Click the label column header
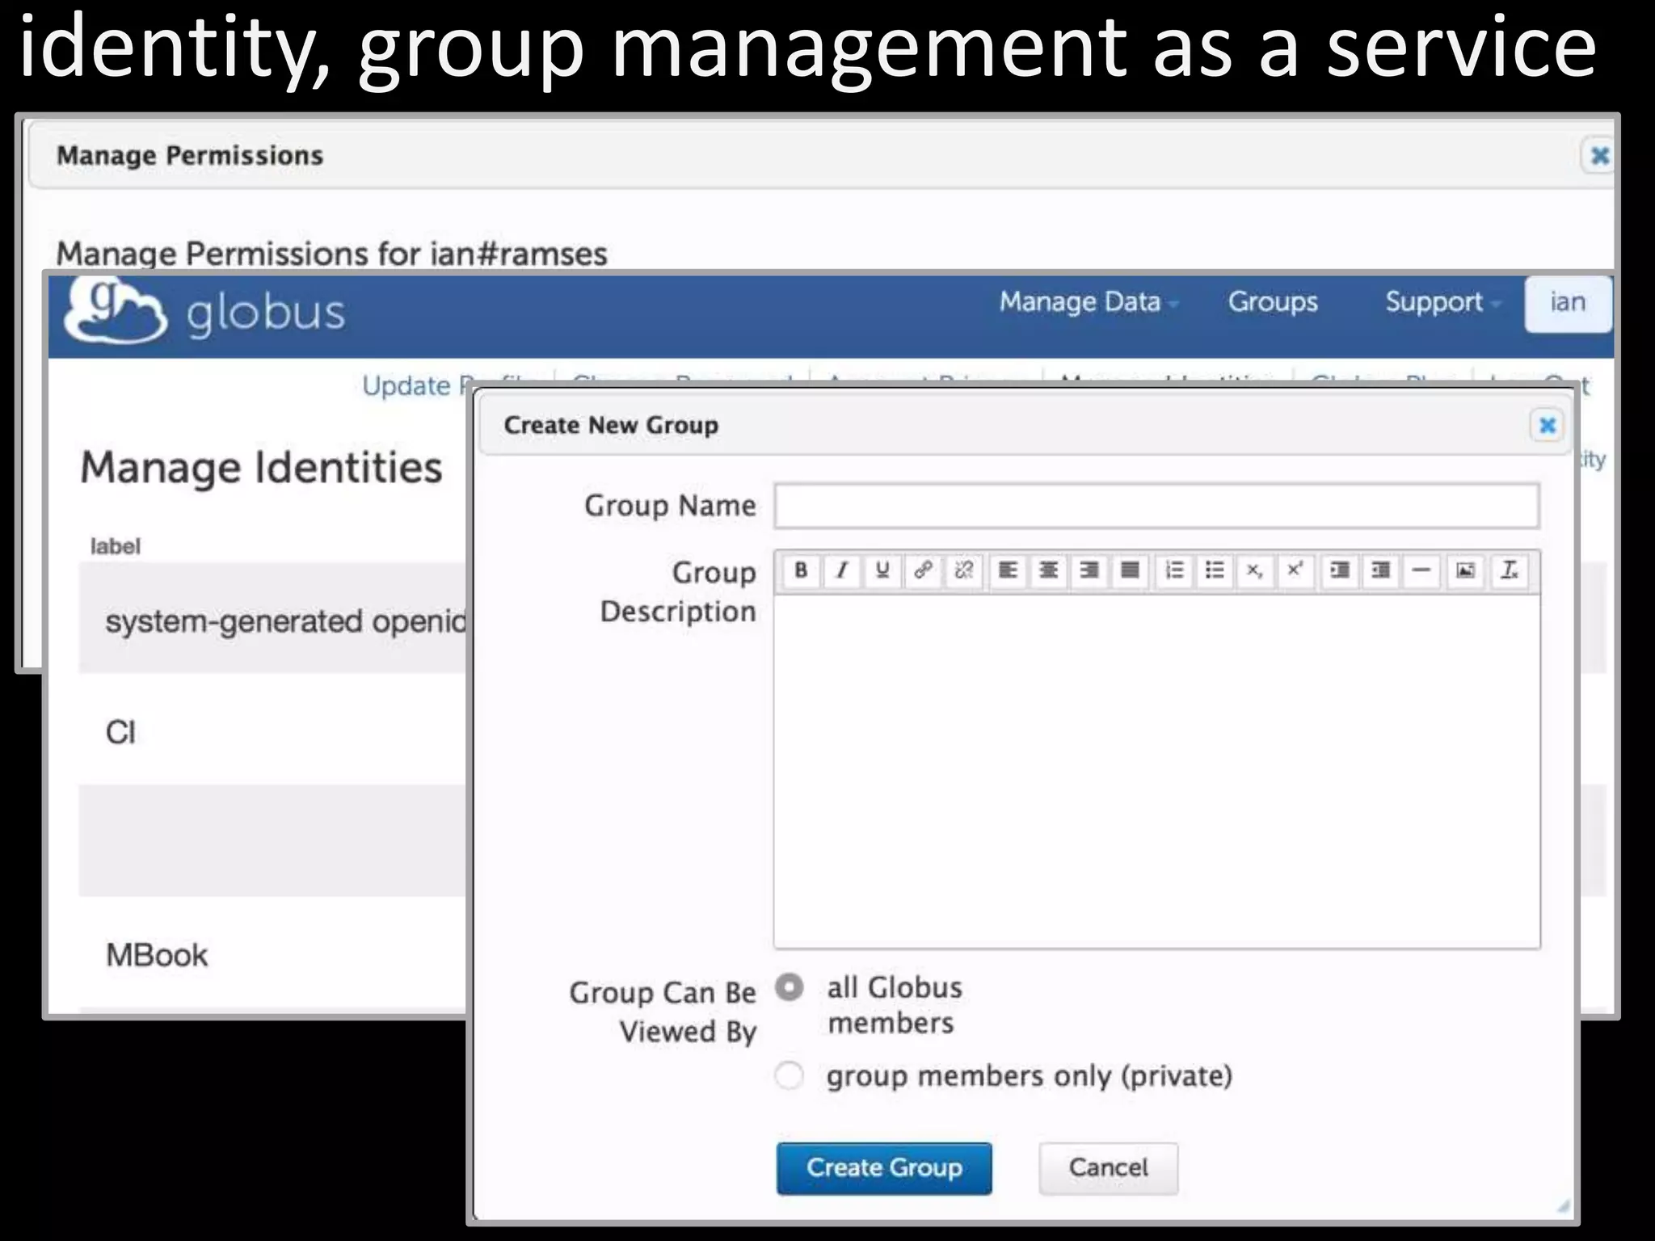Viewport: 1655px width, 1241px height. (x=116, y=546)
